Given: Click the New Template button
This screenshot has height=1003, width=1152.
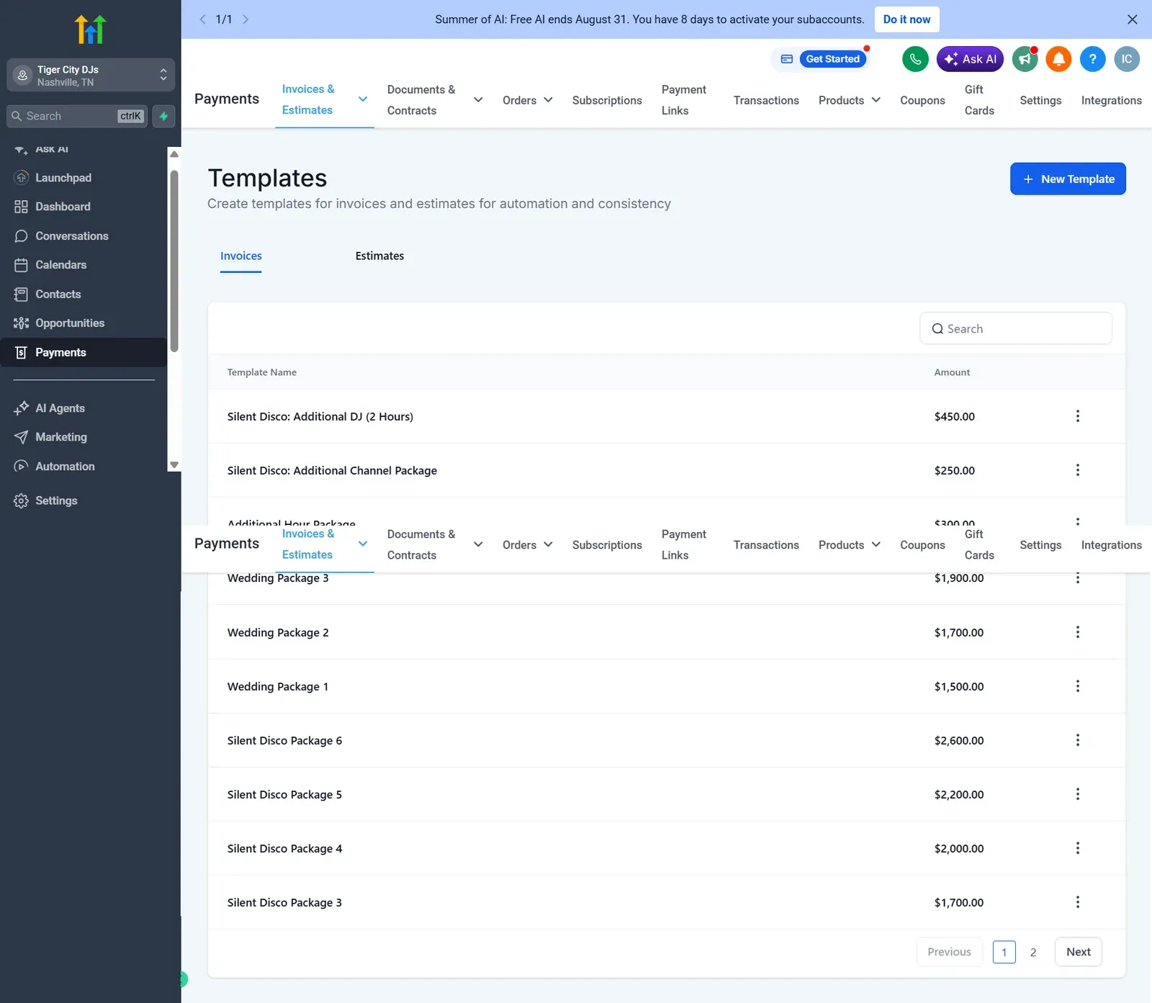Looking at the screenshot, I should (x=1068, y=179).
